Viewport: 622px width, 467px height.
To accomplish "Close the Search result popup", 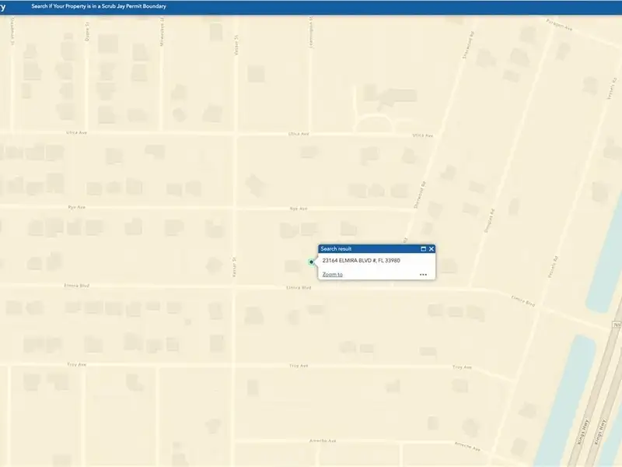I will pyautogui.click(x=432, y=249).
